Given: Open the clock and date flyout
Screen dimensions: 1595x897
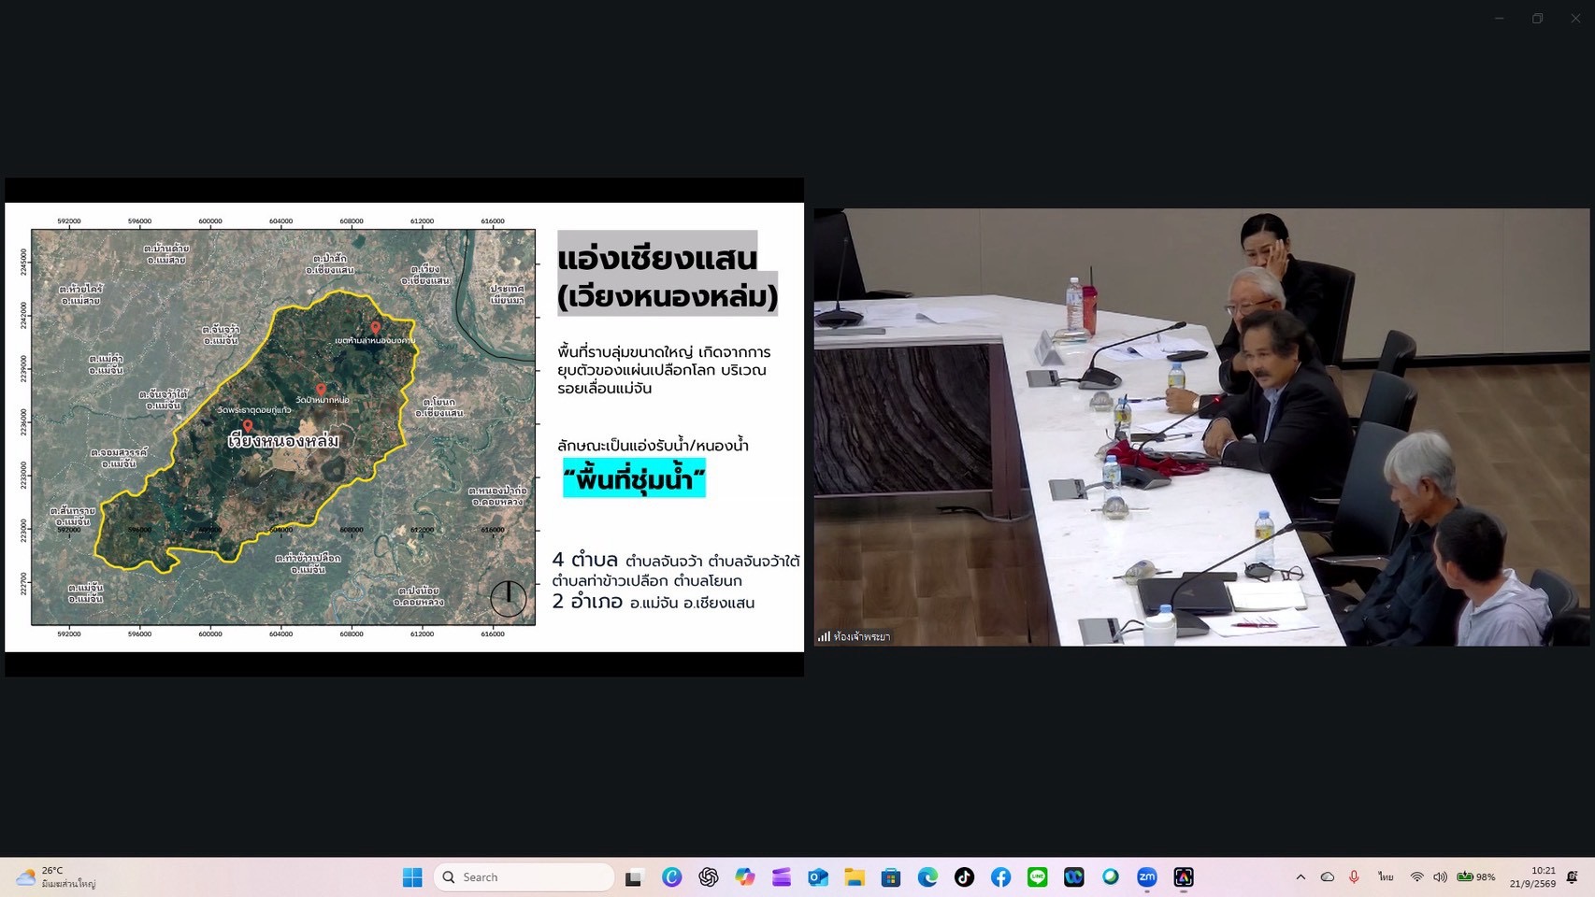Looking at the screenshot, I should click(1532, 877).
